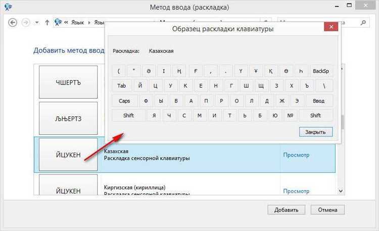Image resolution: width=379 pixels, height=231 pixels.
Task: Click the left Shift key in preview
Action: [128, 115]
